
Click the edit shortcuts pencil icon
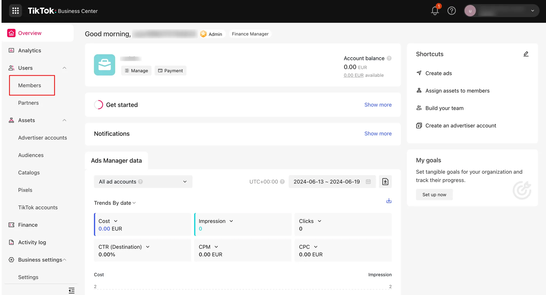[526, 54]
